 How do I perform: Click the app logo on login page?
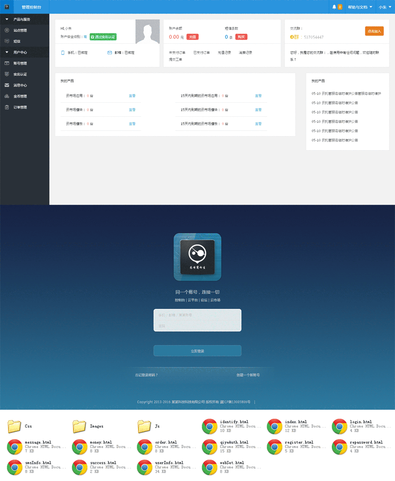click(197, 257)
